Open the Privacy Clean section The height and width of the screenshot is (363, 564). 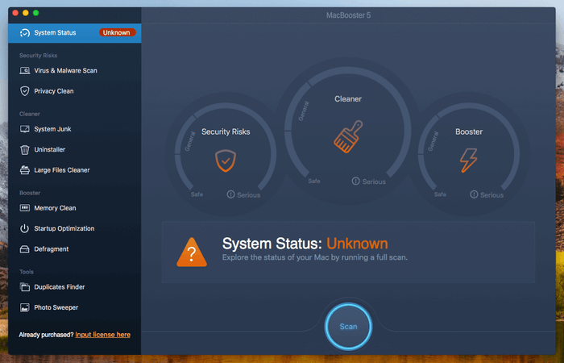(75, 91)
